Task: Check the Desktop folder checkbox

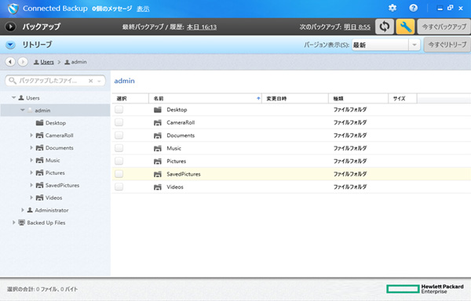Action: [119, 110]
